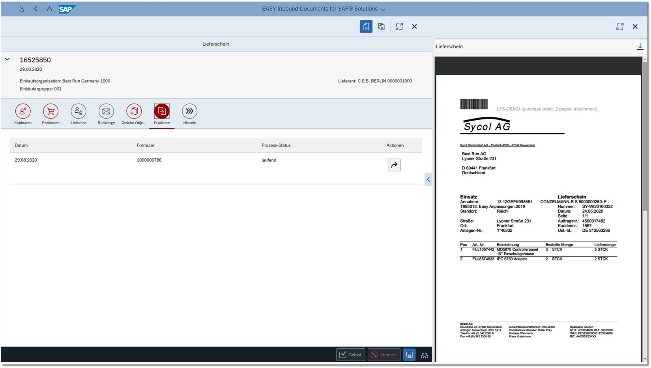Select the single document view icon
Image resolution: width=651 pixels, height=368 pixels.
(366, 26)
